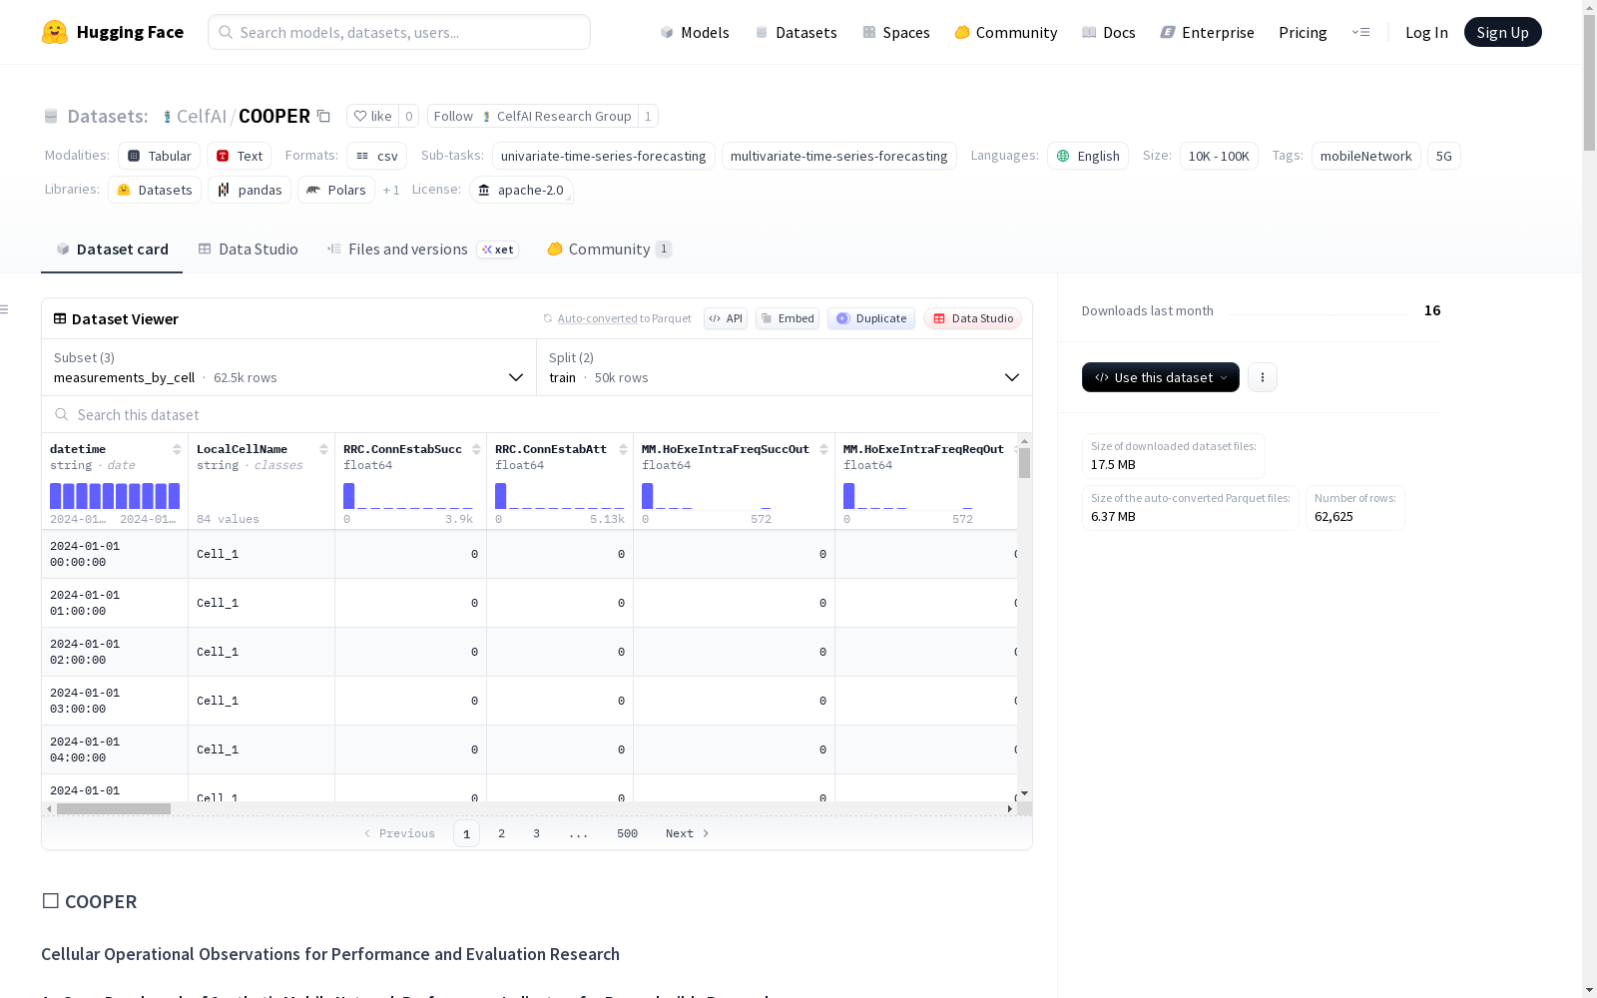The height and width of the screenshot is (998, 1597).
Task: Click the mobileNetwork tag
Action: [x=1366, y=156]
